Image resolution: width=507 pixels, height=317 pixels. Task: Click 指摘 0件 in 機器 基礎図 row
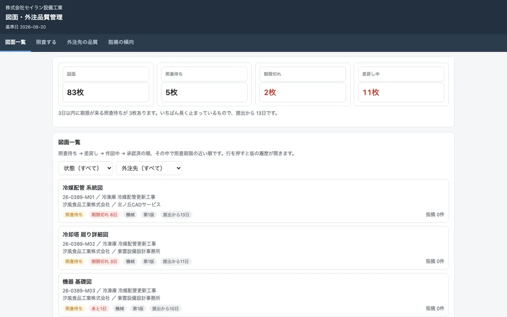(x=435, y=309)
